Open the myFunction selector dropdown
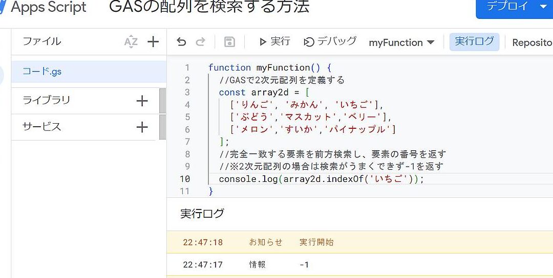 (x=401, y=42)
